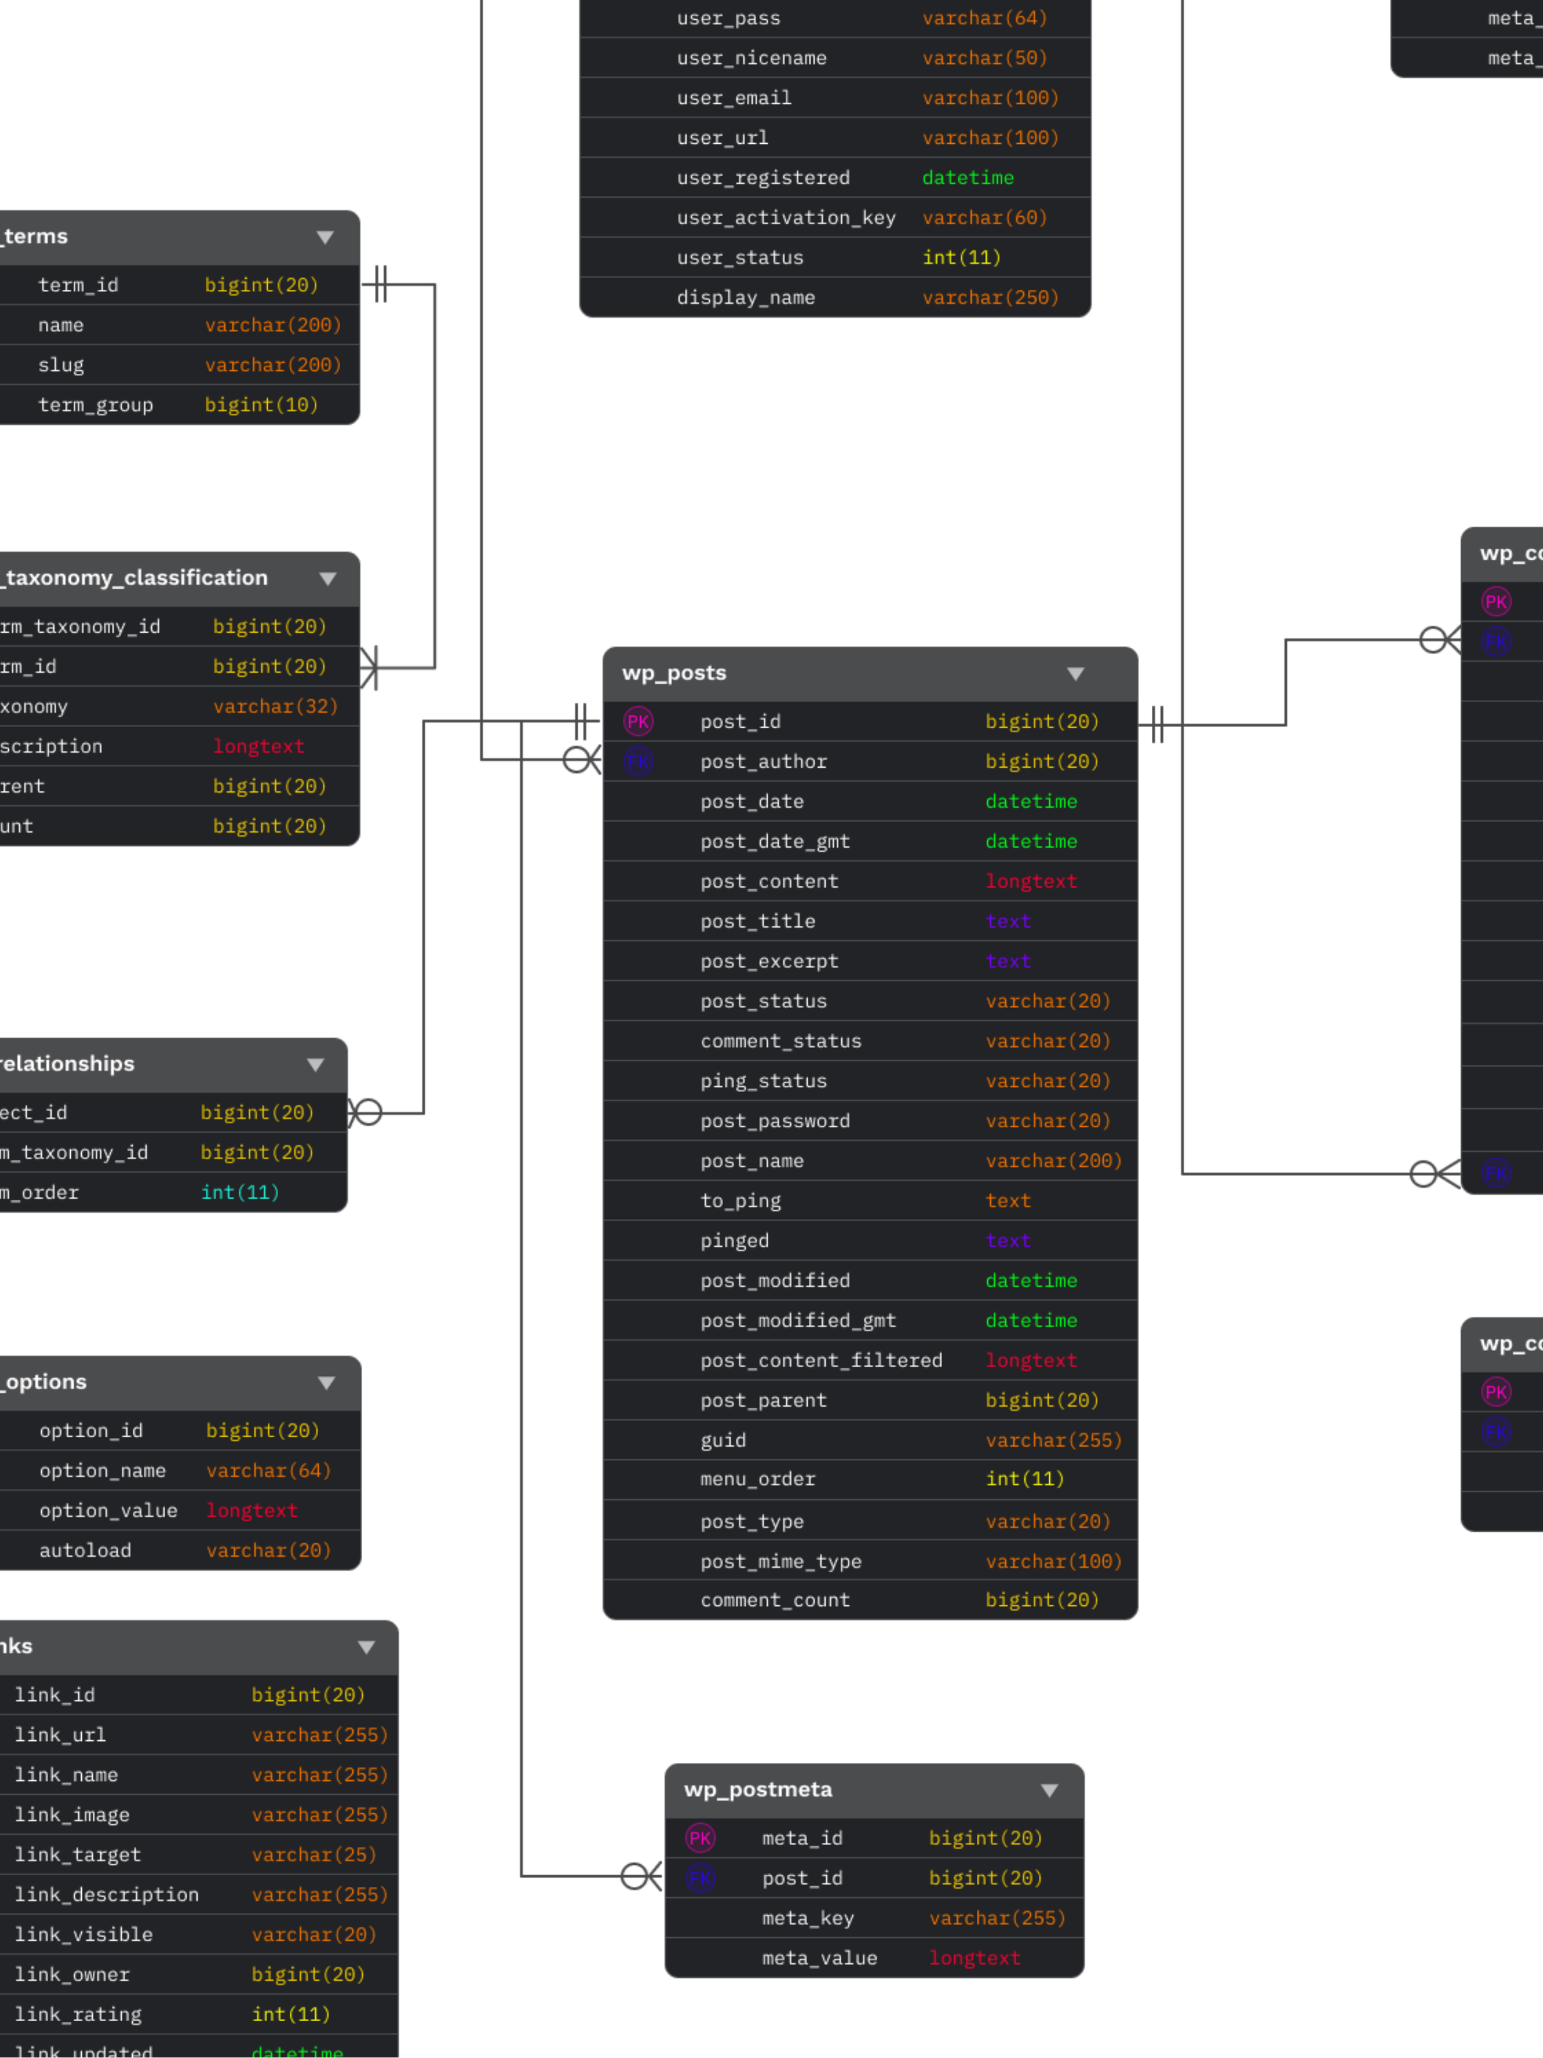Click the slug field in terms table

coord(179,365)
